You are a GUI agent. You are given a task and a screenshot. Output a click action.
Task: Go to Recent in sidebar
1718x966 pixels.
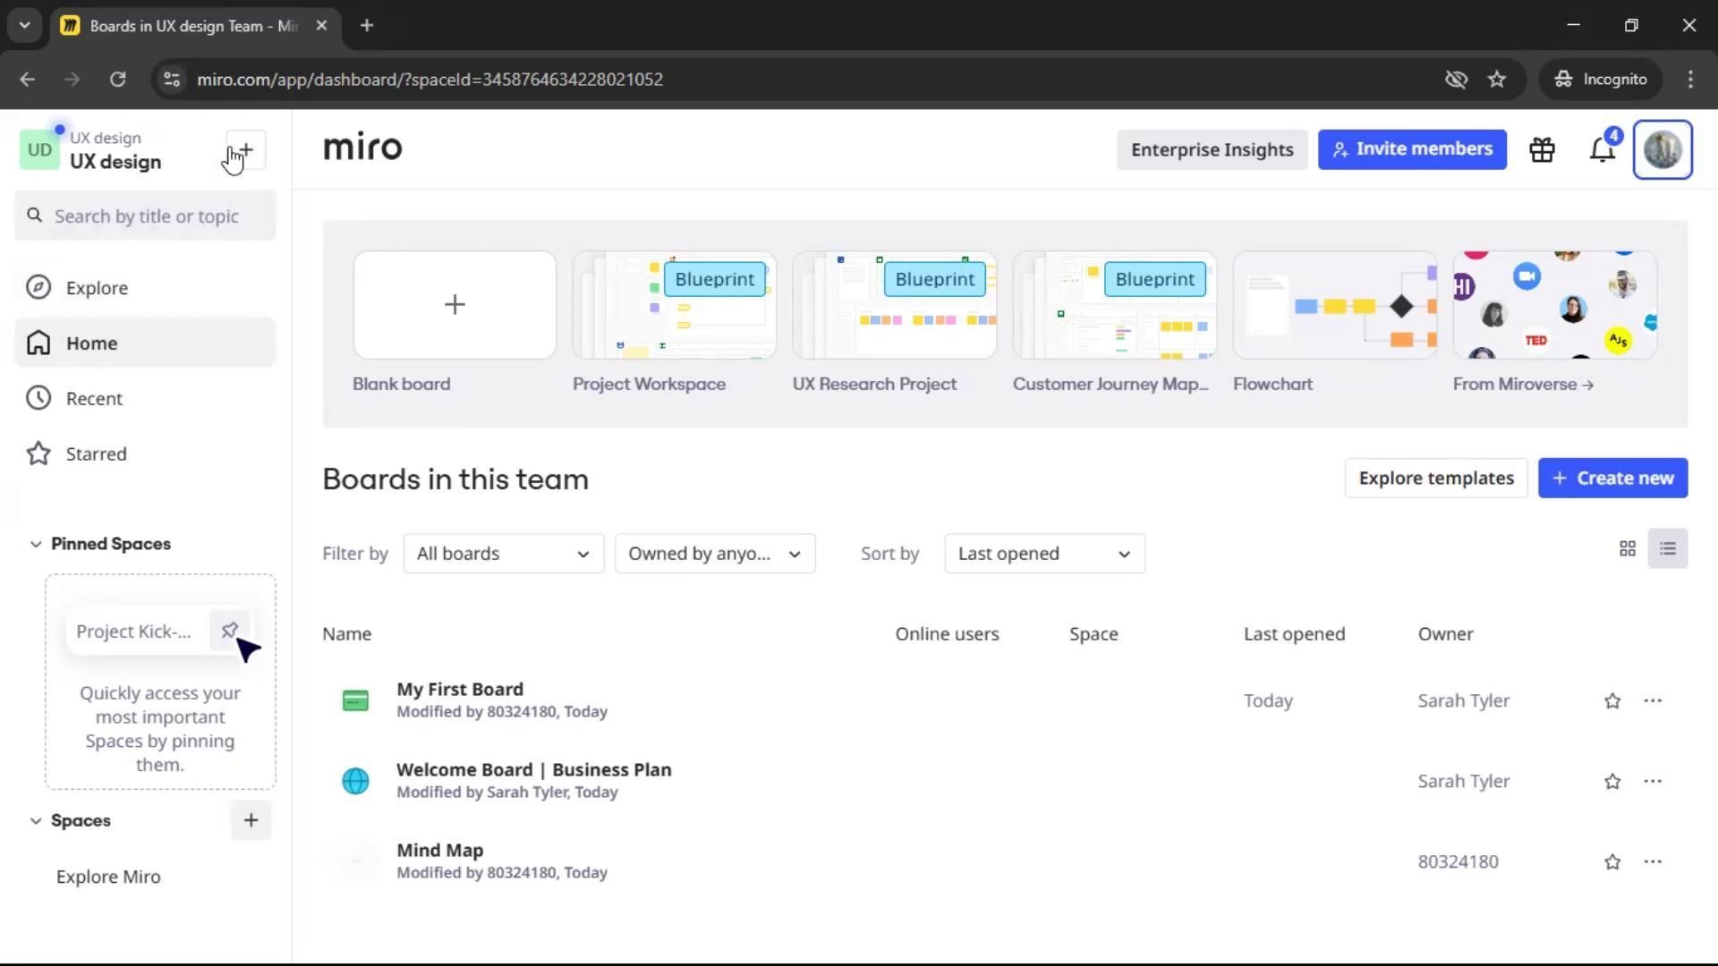click(94, 399)
